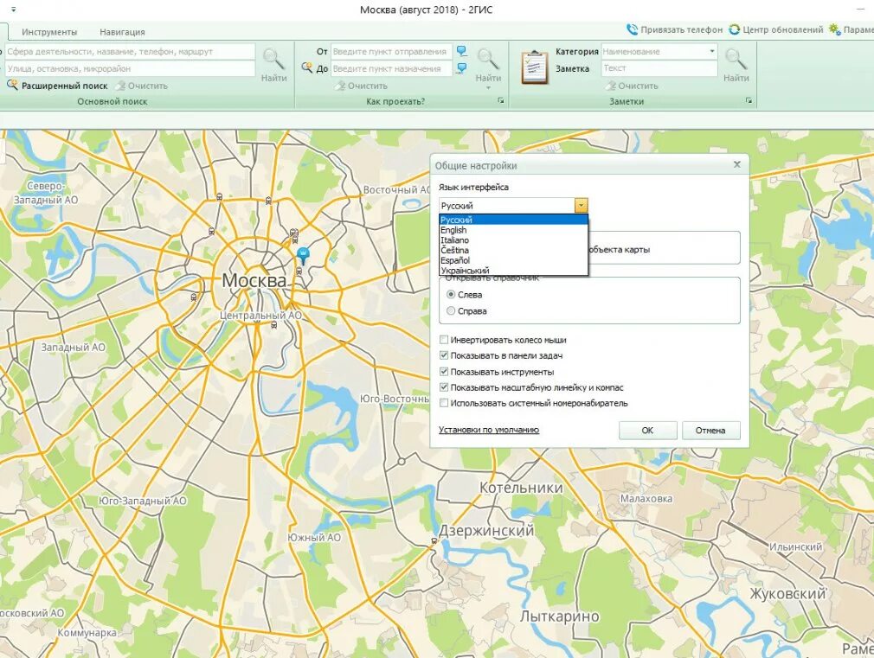The height and width of the screenshot is (658, 874).
Task: Click the Параметры gear icon
Action: pos(834,29)
